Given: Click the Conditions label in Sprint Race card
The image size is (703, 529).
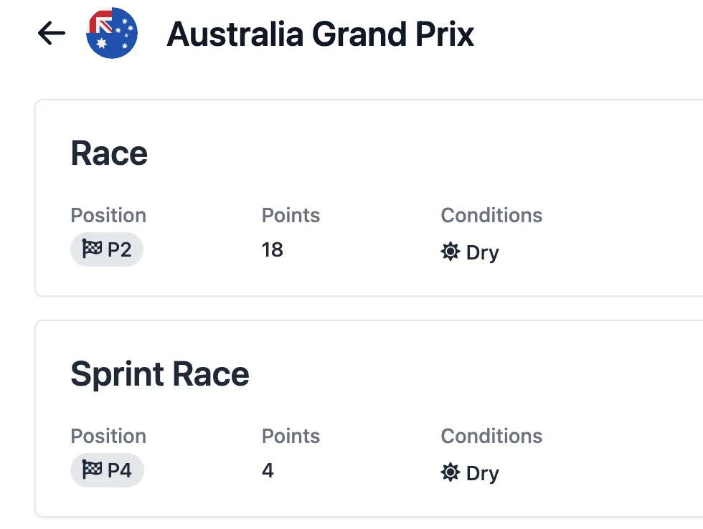Looking at the screenshot, I should pyautogui.click(x=491, y=437).
